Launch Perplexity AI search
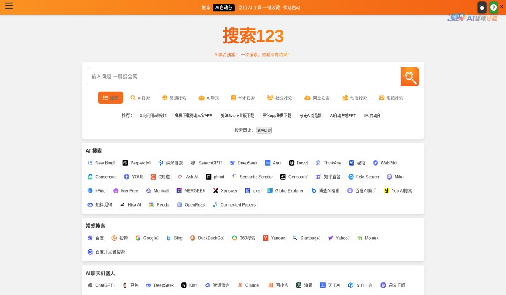This screenshot has height=295, width=506. [x=136, y=163]
